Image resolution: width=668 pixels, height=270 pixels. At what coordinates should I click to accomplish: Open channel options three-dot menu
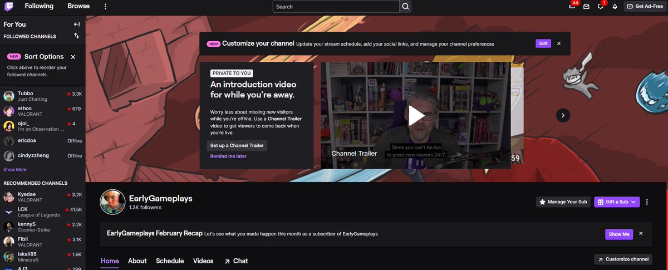tap(647, 202)
